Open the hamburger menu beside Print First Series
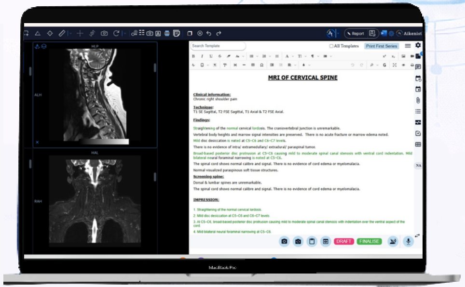The image size is (465, 287). pyautogui.click(x=408, y=46)
